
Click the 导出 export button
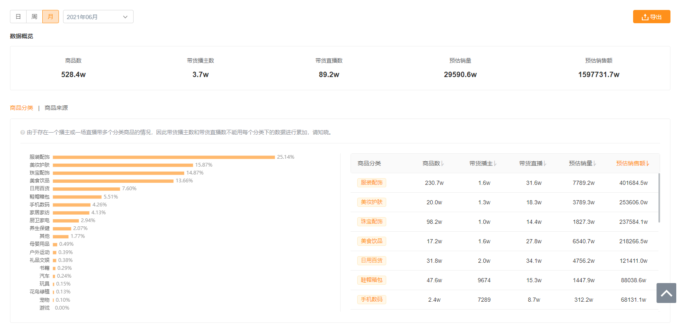651,17
